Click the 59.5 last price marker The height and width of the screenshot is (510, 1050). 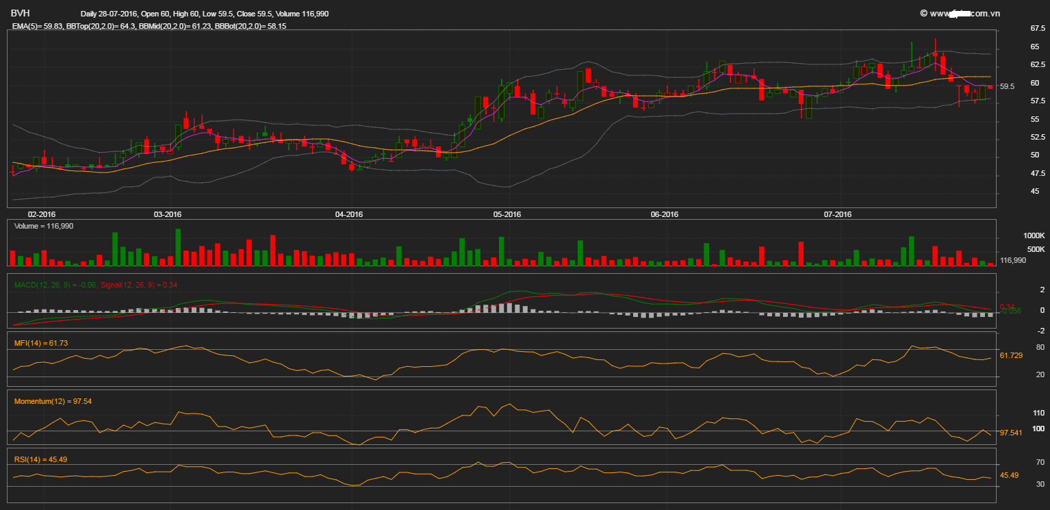point(1007,87)
